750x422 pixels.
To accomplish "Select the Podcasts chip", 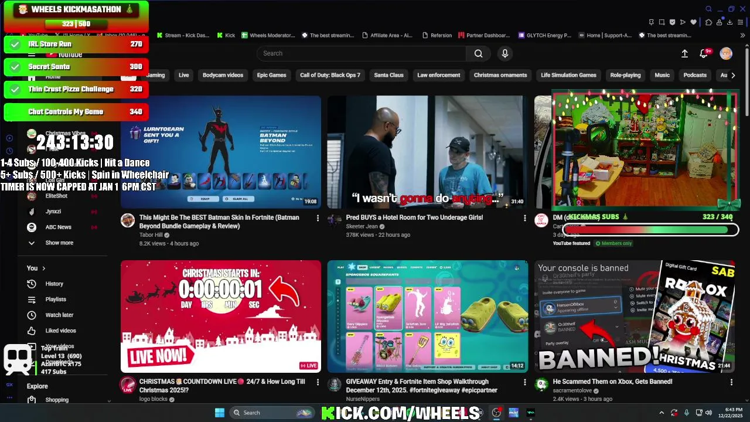I will pyautogui.click(x=695, y=75).
